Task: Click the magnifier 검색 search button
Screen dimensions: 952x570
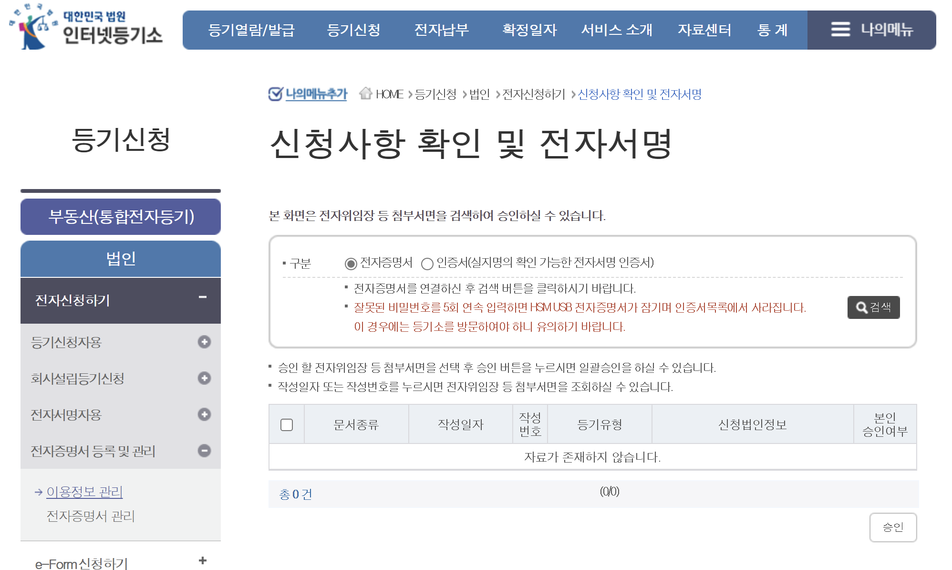Action: (873, 307)
